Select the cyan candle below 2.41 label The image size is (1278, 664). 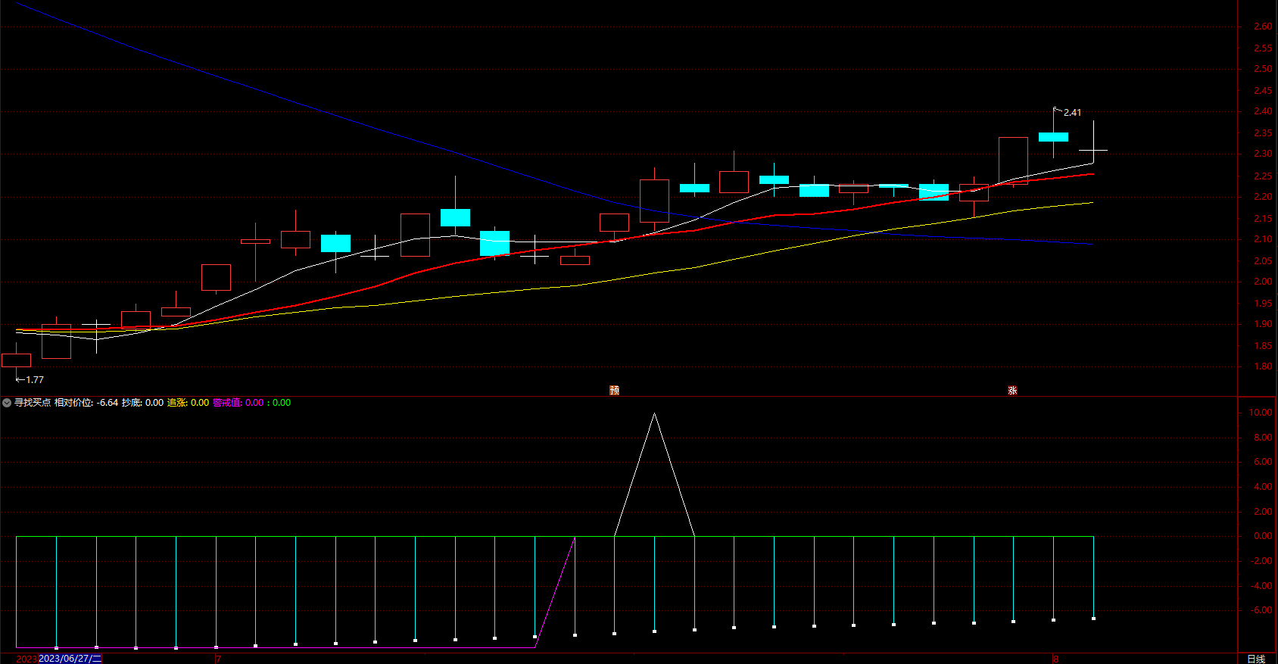pyautogui.click(x=1053, y=137)
